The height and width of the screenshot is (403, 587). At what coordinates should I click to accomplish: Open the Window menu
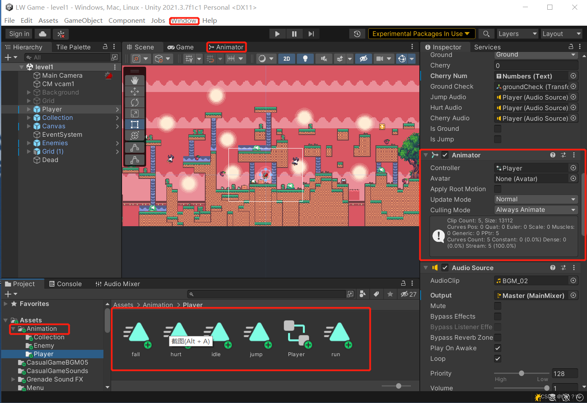184,21
